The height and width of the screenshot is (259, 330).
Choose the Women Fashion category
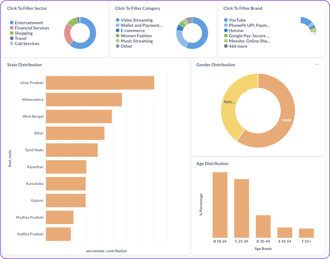(136, 36)
